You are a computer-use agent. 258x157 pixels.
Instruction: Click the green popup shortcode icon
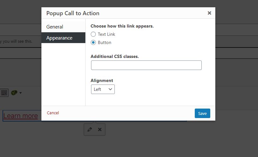coord(14,93)
